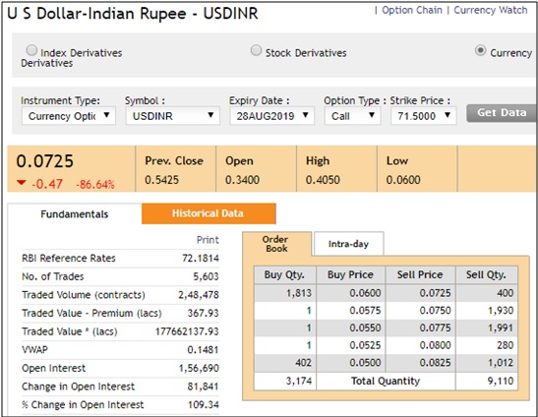Click sell quantity 1,930 in order book
This screenshot has height=417, width=538.
(501, 311)
